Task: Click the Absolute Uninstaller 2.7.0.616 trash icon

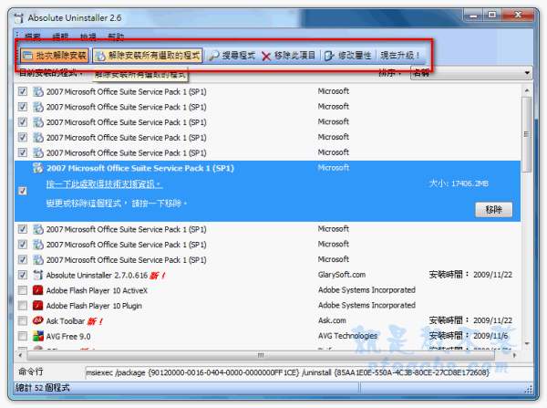Action: [x=37, y=276]
